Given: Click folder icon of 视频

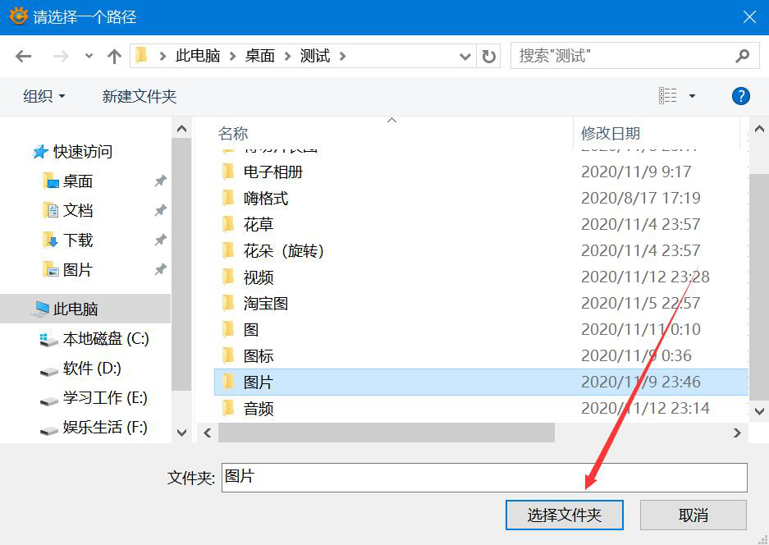Looking at the screenshot, I should click(228, 277).
